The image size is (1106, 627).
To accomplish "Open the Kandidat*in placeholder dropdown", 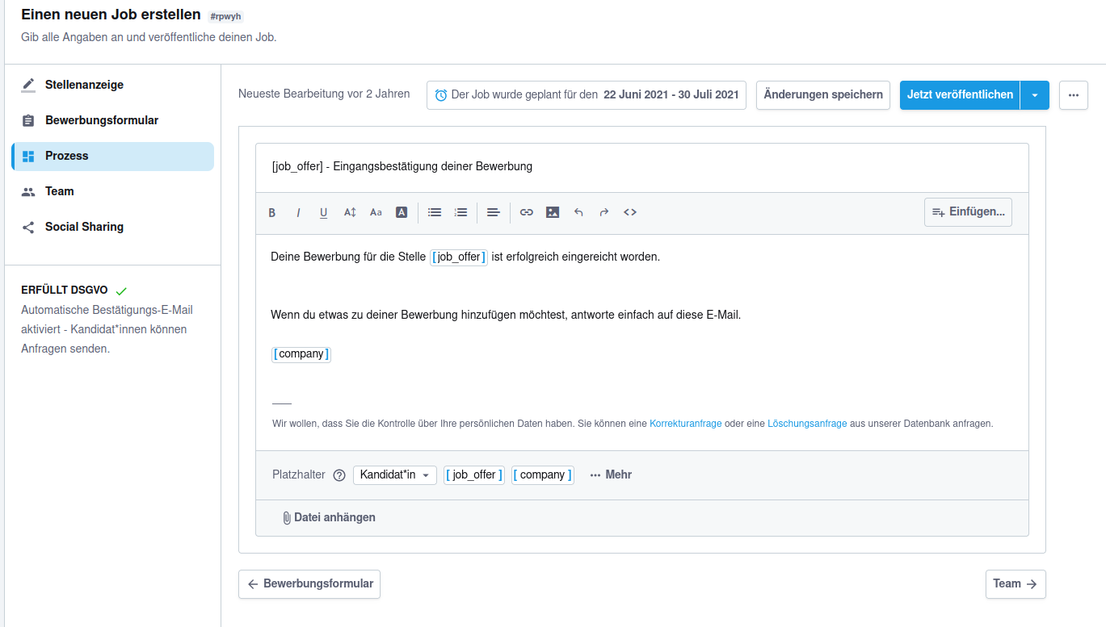I will 394,474.
